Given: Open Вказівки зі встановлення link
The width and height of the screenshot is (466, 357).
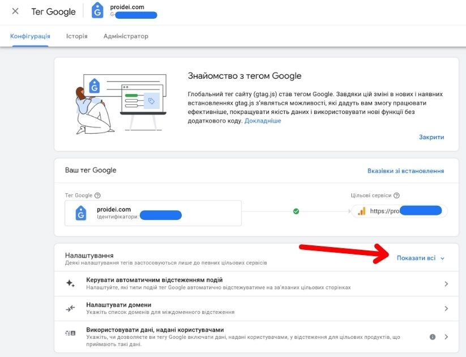Looking at the screenshot, I should [405, 171].
